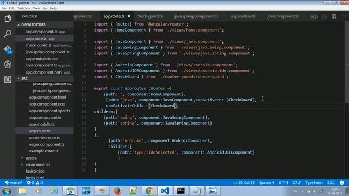Open Firefox from taskbar
349x196 pixels.
click(x=118, y=191)
